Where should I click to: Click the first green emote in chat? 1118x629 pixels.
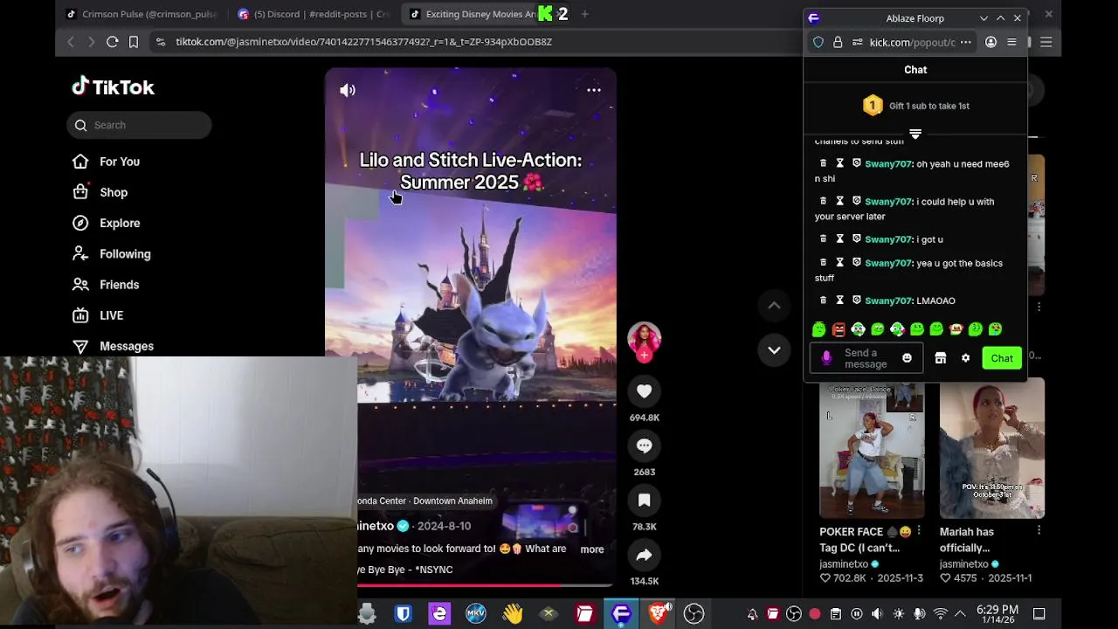pos(818,329)
